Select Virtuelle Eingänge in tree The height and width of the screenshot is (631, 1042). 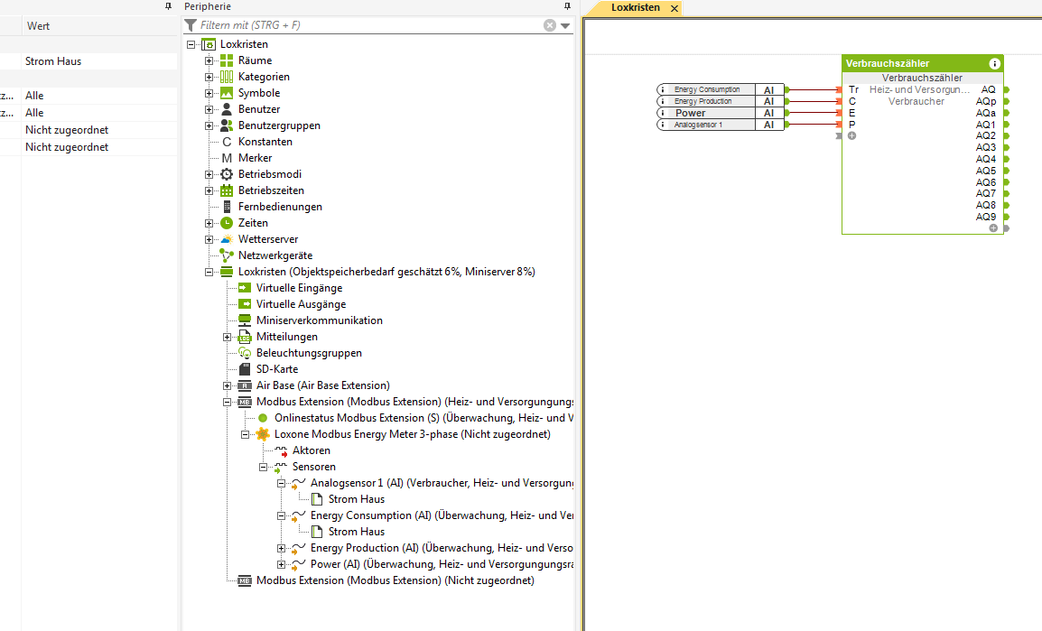click(299, 288)
